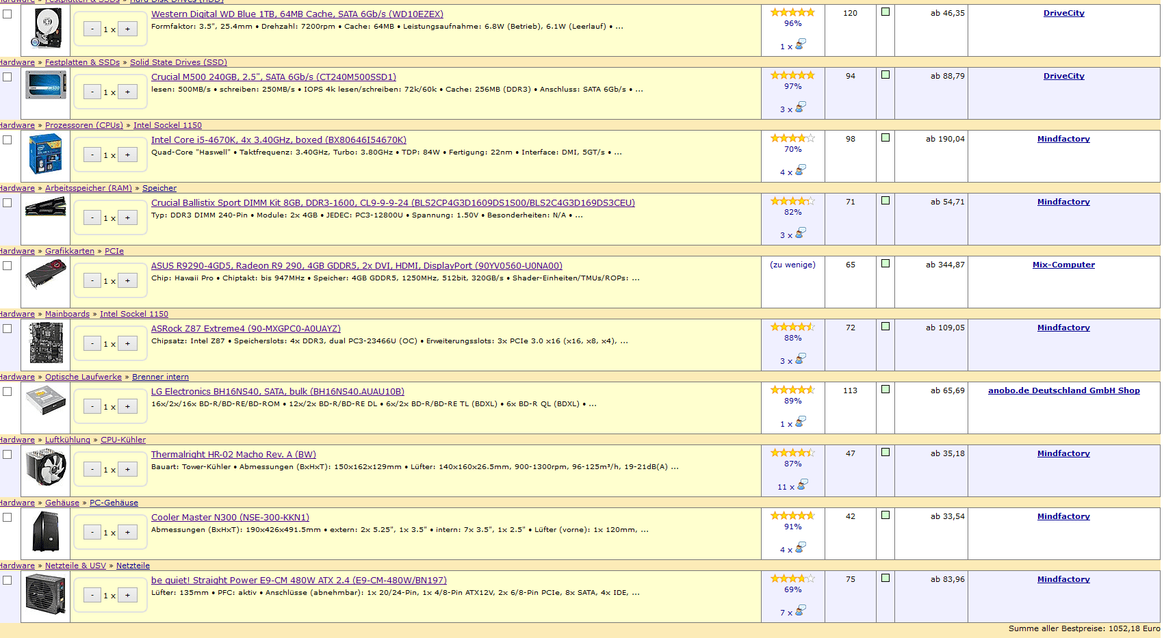Open be quiet! power supply image

[x=46, y=594]
